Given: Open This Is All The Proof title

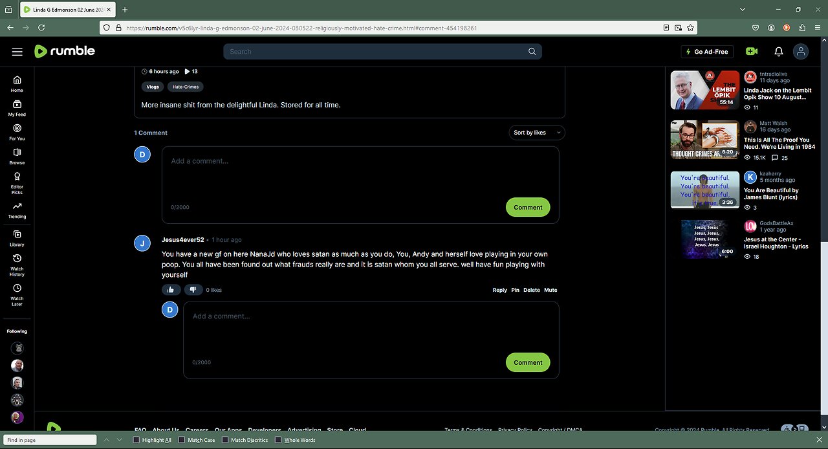Looking at the screenshot, I should point(779,143).
